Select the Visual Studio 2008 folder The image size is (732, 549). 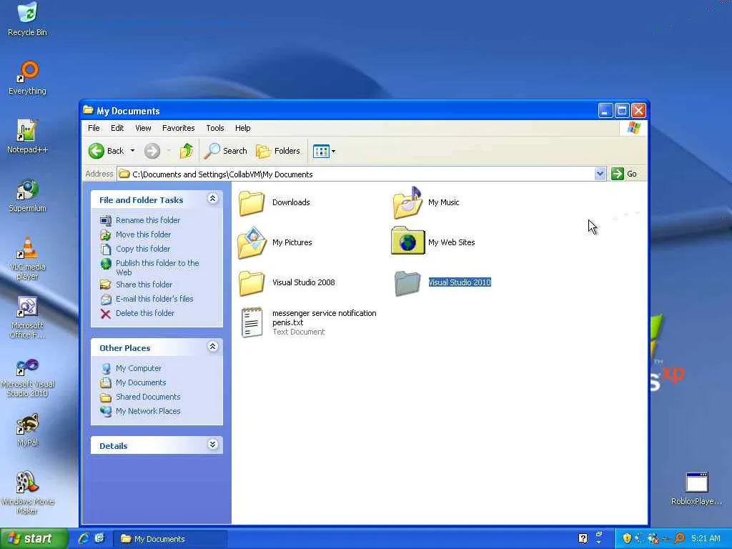click(286, 282)
